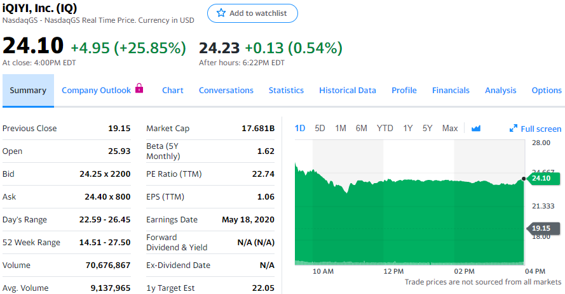
Task: Select the 5Y chart range
Action: (x=427, y=129)
